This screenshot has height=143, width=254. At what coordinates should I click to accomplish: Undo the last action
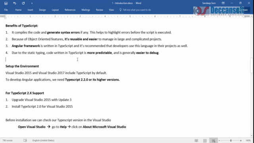pyautogui.click(x=15, y=3)
